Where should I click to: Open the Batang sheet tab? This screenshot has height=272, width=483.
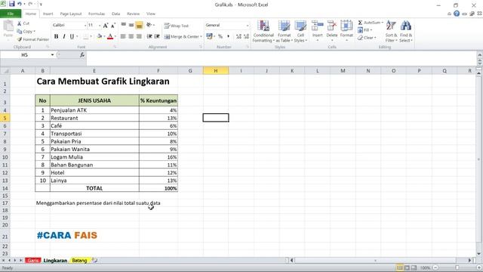pos(79,261)
